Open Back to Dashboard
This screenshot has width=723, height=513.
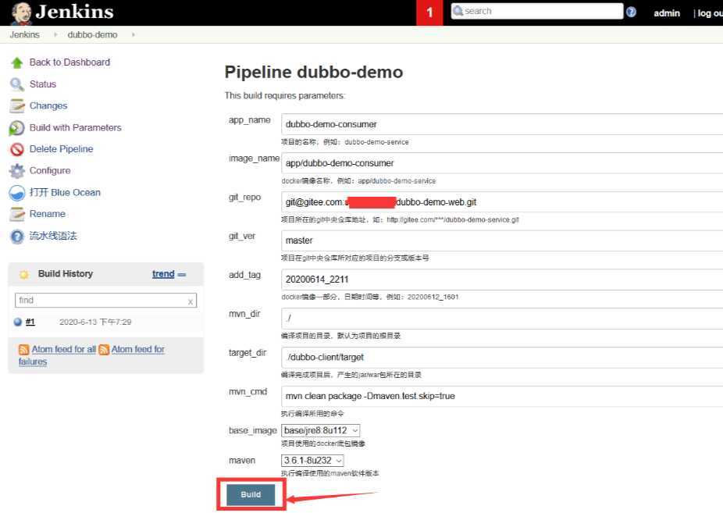pos(69,62)
